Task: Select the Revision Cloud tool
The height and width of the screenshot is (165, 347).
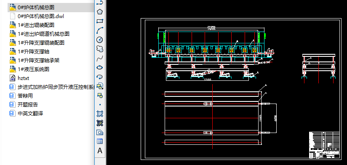Action: (x=100, y=49)
